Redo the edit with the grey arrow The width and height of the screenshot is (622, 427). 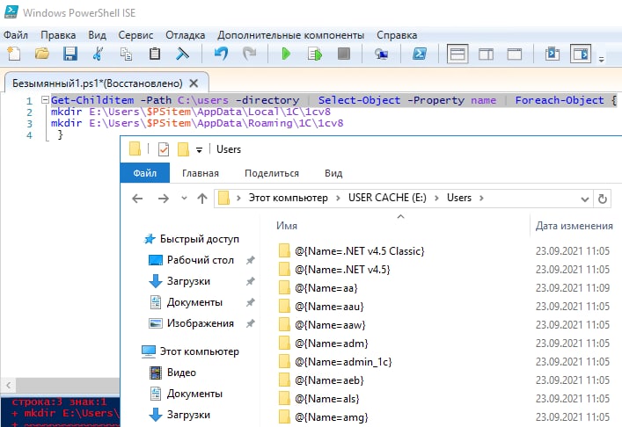249,54
